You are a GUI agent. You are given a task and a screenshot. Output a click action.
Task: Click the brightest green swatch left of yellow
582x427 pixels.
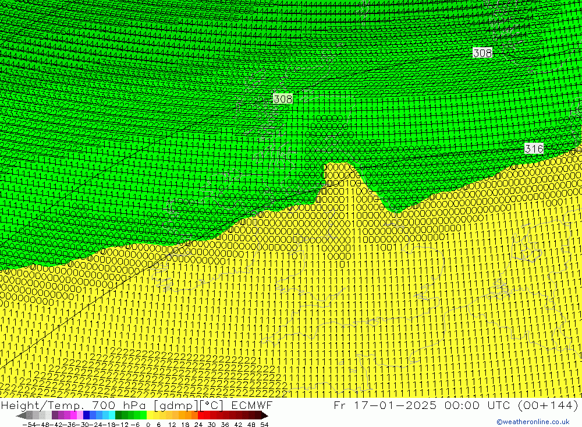pos(143,415)
